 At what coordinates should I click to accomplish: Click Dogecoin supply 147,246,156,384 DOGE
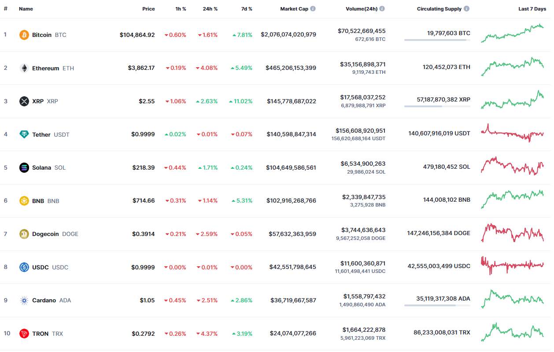pos(439,233)
